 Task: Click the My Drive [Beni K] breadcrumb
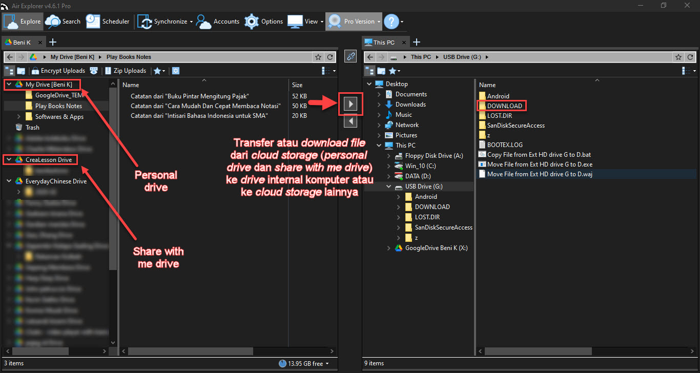[x=72, y=57]
